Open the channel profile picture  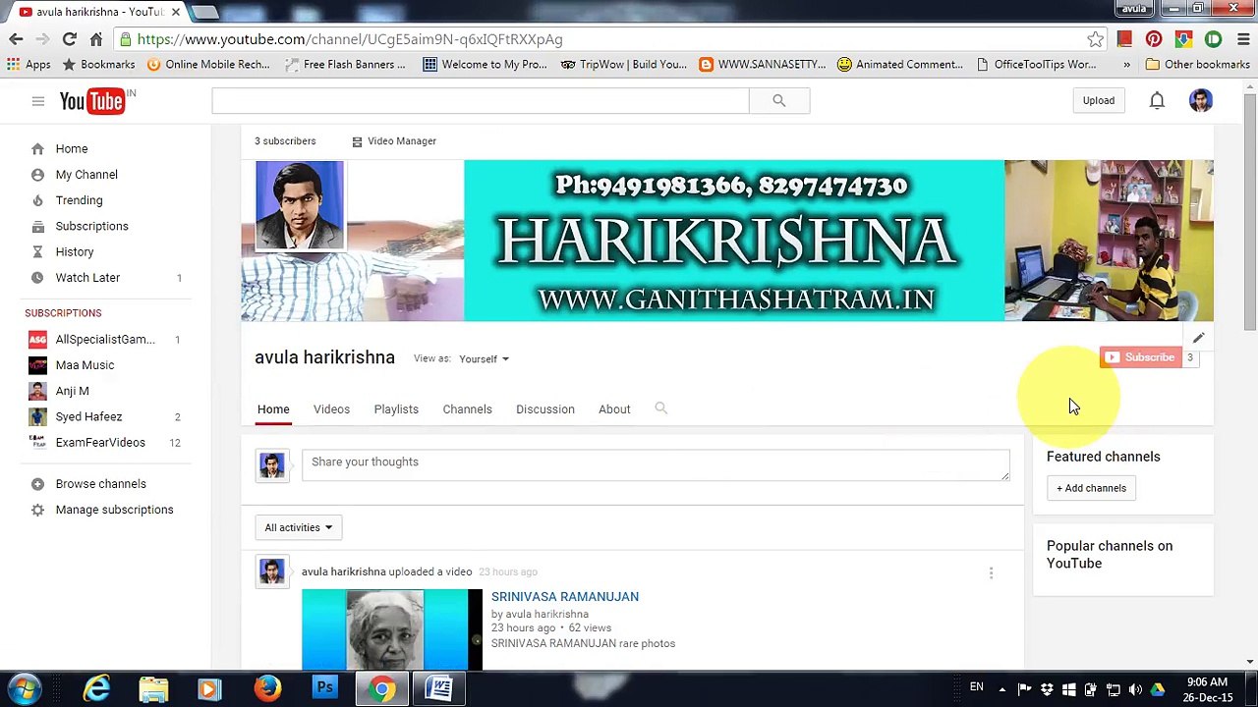point(300,206)
